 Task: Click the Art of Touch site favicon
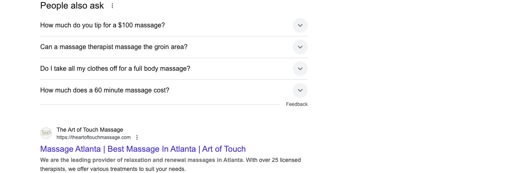46,133
